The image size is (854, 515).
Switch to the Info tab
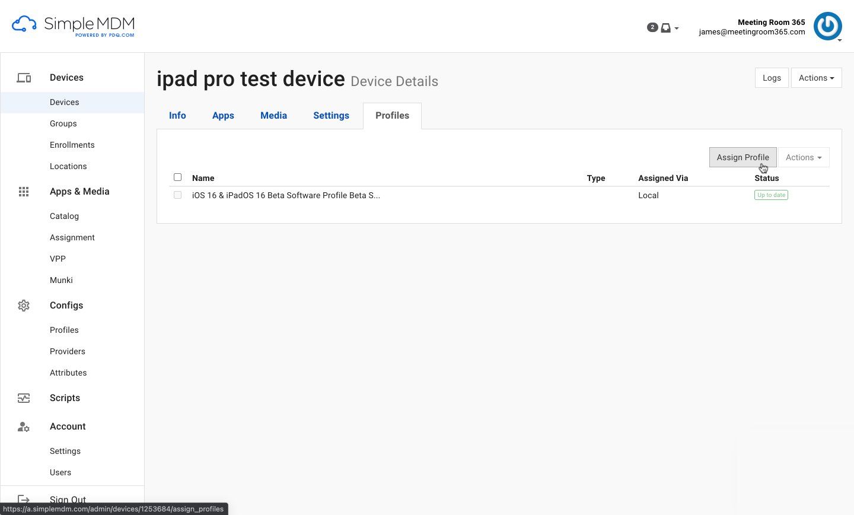pyautogui.click(x=177, y=116)
